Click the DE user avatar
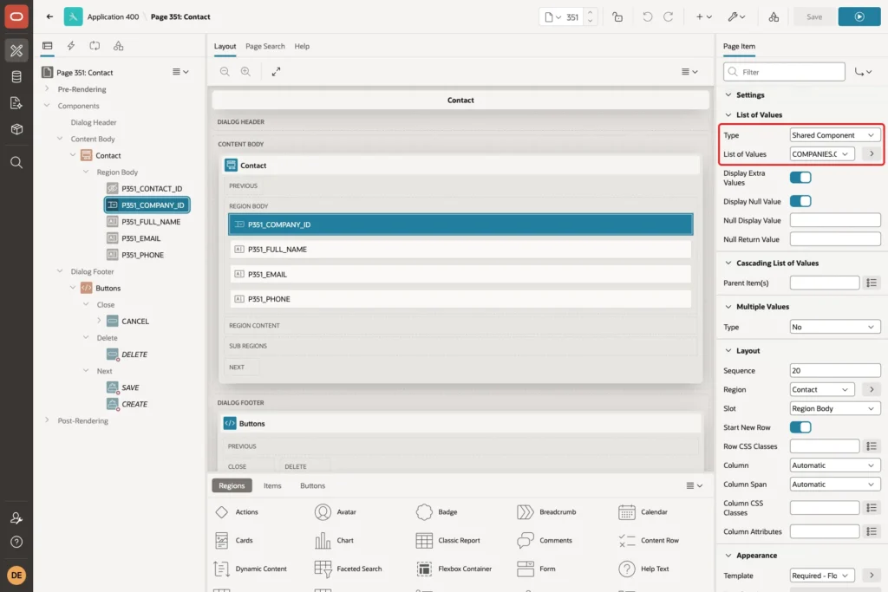The height and width of the screenshot is (592, 888). tap(16, 575)
